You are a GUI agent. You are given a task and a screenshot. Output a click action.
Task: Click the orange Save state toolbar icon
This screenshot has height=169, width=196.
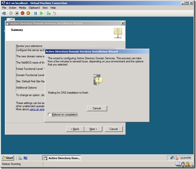tap(28, 13)
